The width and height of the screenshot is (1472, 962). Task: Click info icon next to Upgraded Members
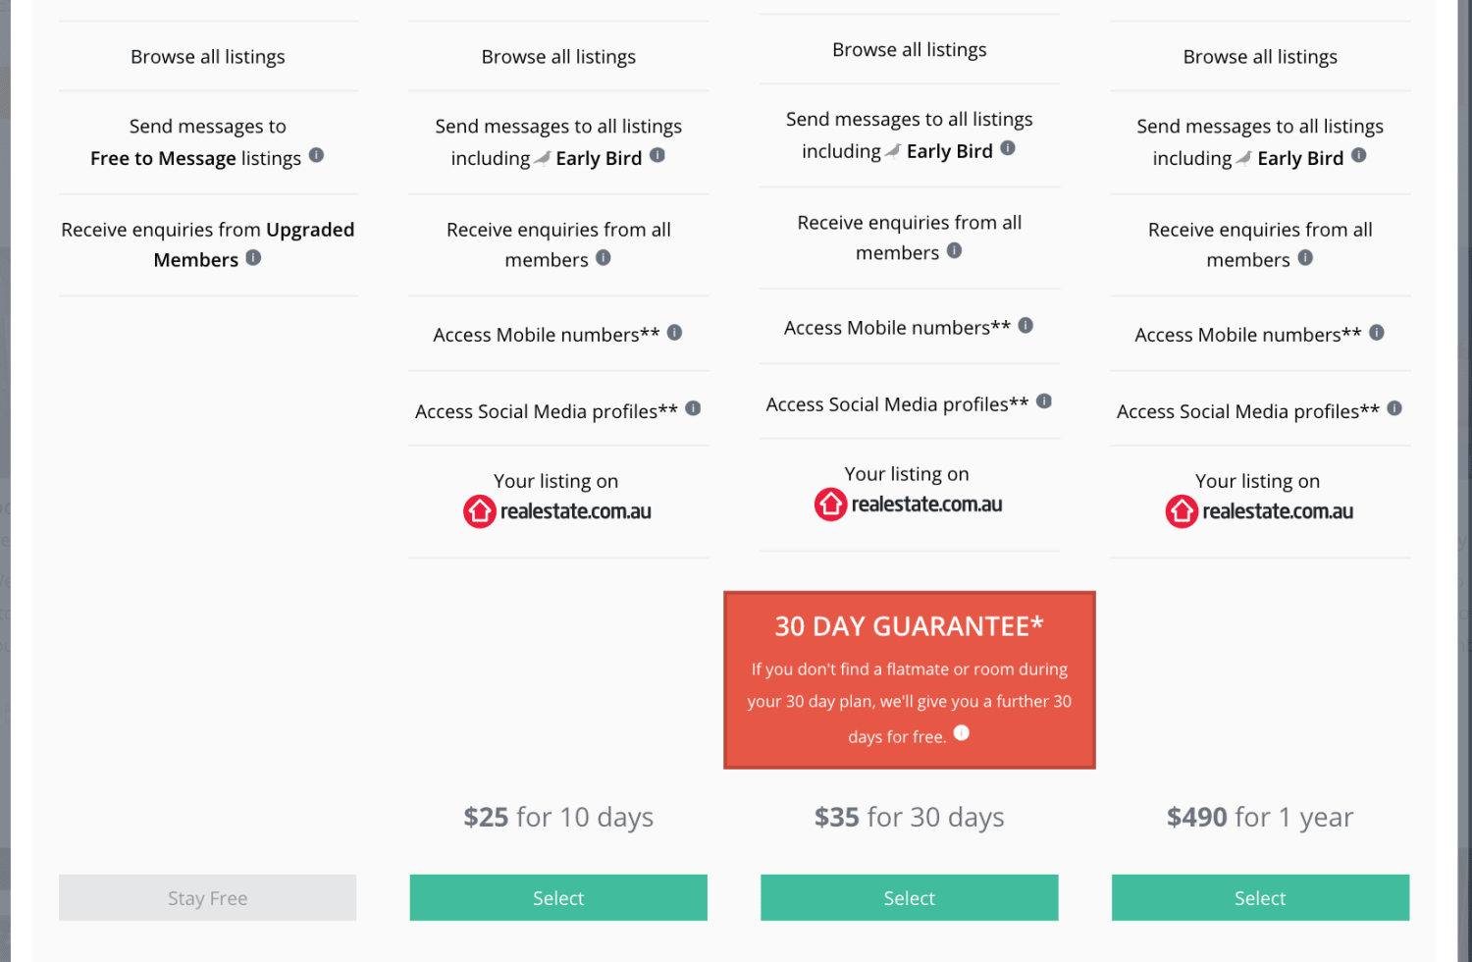253,257
